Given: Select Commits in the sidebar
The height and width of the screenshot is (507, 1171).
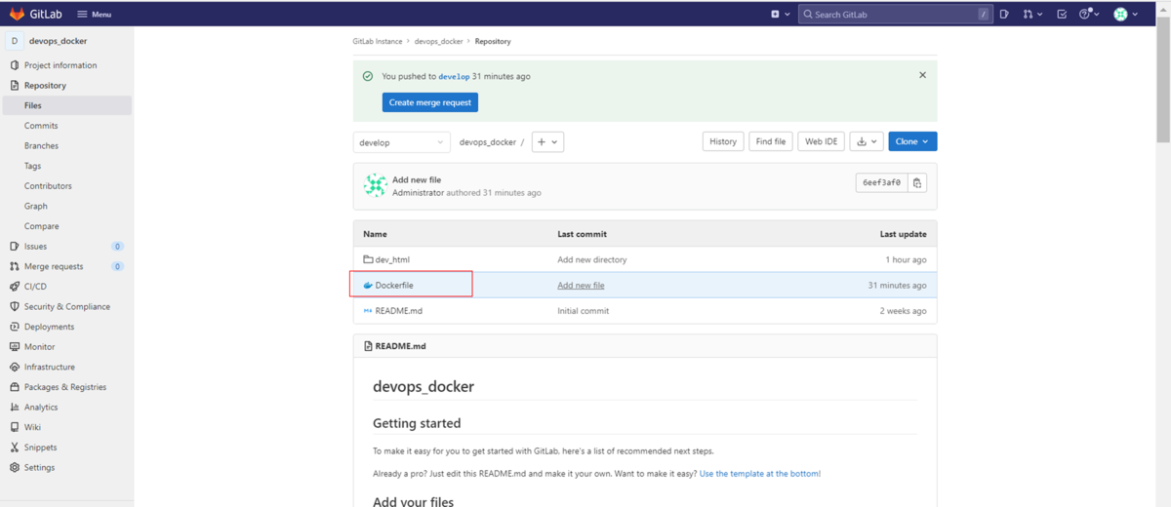Looking at the screenshot, I should (41, 126).
